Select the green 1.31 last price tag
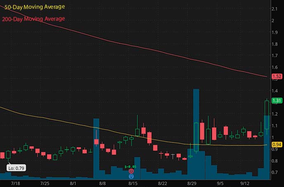The image size is (284, 187). pyautogui.click(x=277, y=101)
